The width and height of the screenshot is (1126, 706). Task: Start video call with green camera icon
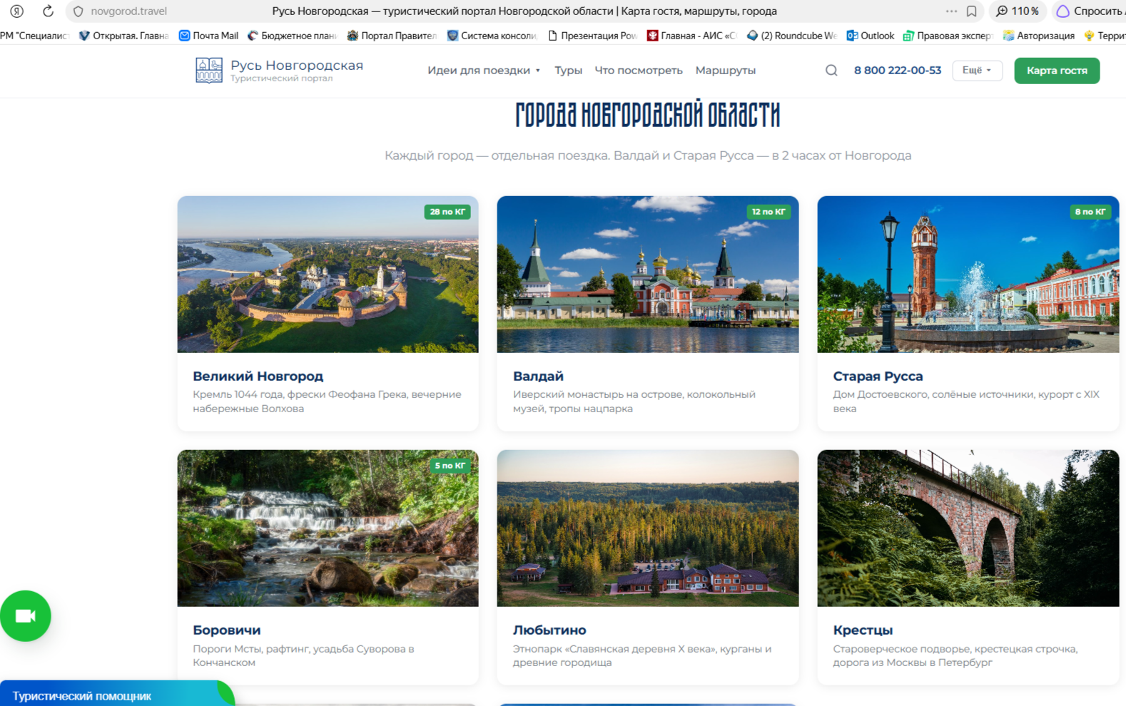pyautogui.click(x=26, y=616)
